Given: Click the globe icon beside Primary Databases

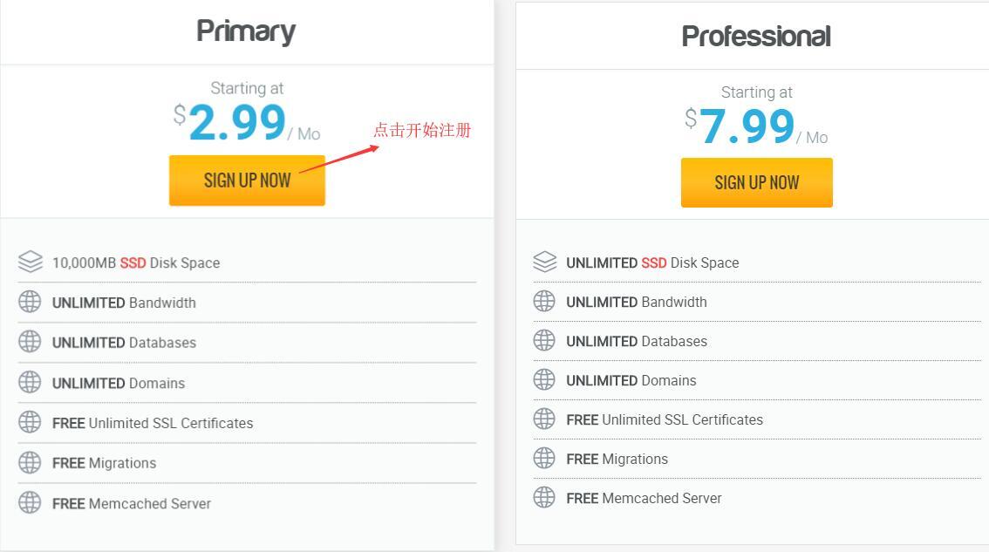Looking at the screenshot, I should (30, 342).
